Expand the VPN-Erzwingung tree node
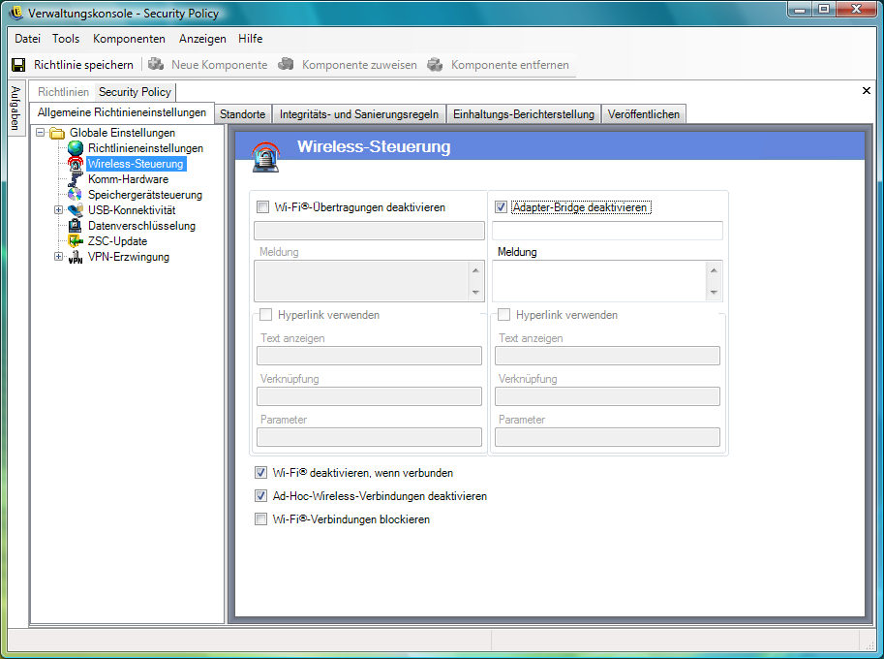884x659 pixels. pyautogui.click(x=59, y=257)
